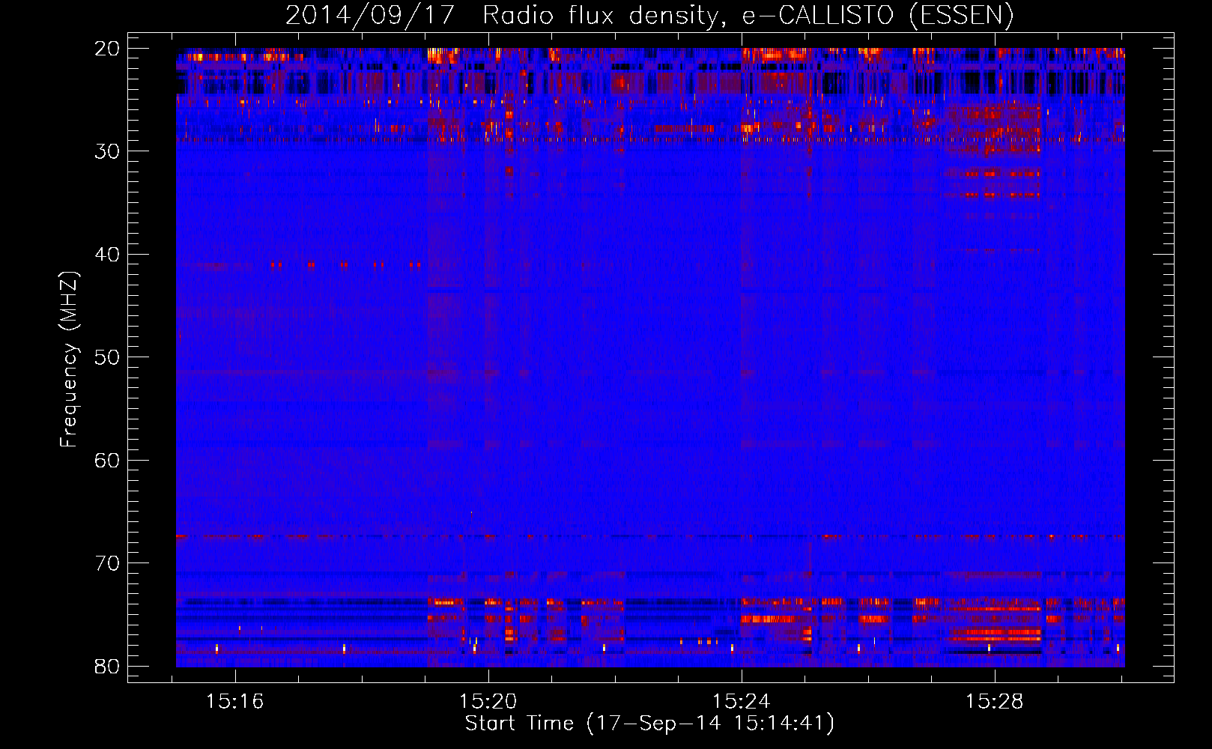
Task: Click the 40 frequency tick label
Action: tap(108, 255)
